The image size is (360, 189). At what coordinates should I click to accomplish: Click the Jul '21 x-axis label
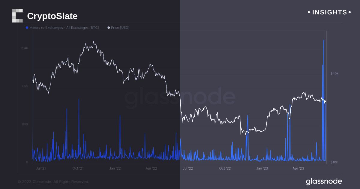[x=41, y=168]
